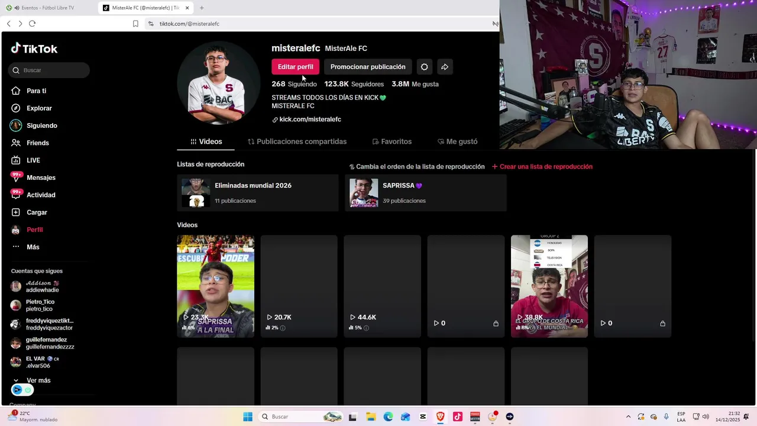Click Promocionar publicación button
Viewport: 757px width, 426px height.
(368, 67)
